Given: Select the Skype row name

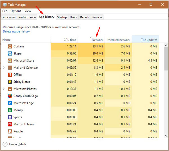Looking at the screenshot, I should pyautogui.click(x=17, y=53).
